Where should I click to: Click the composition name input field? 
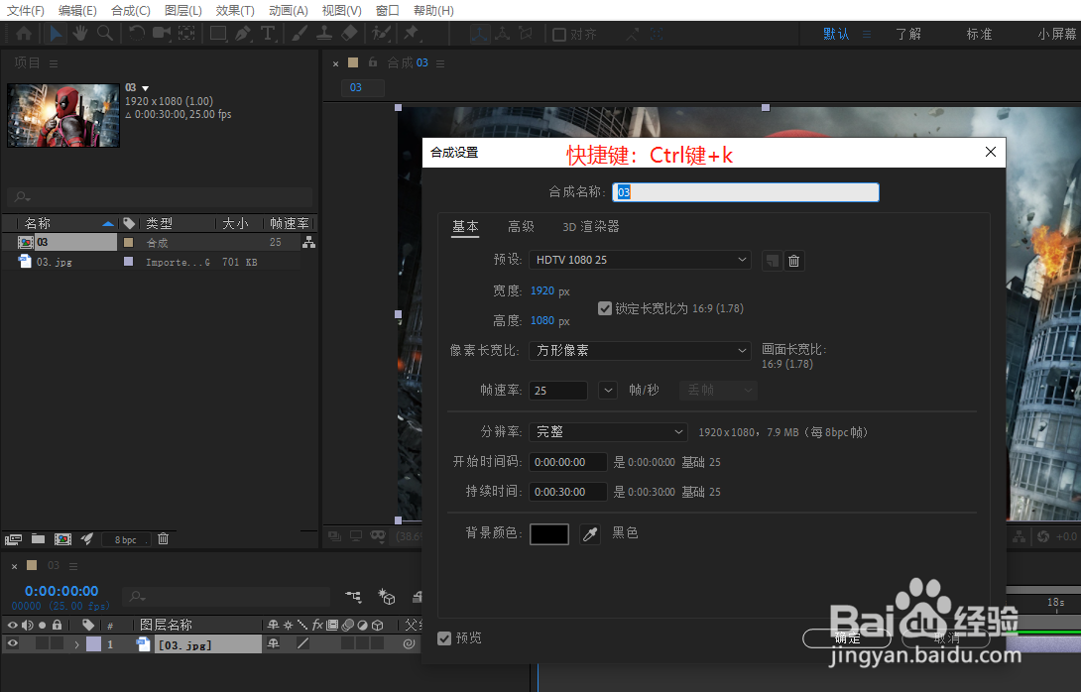coord(745,192)
